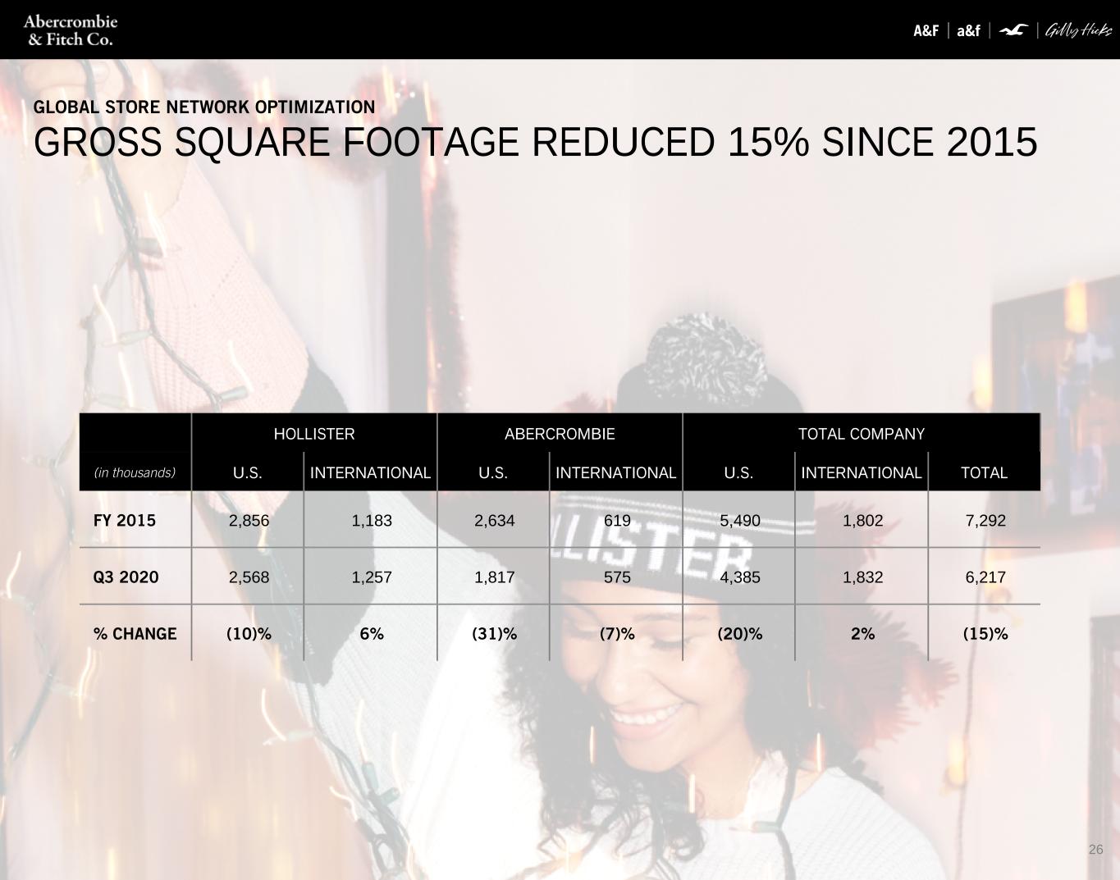Click the 6% change value
1120x880 pixels.
[x=372, y=634]
